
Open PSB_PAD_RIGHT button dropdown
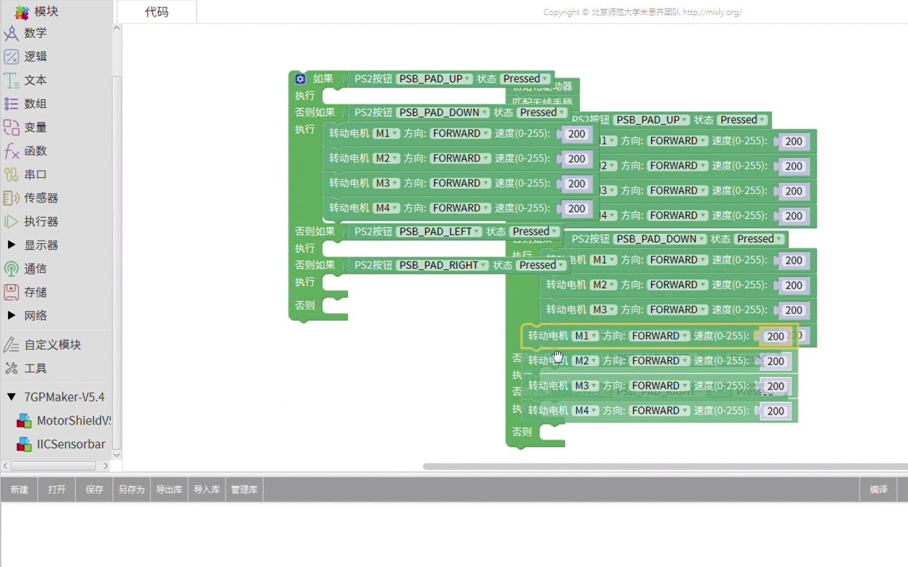(443, 265)
